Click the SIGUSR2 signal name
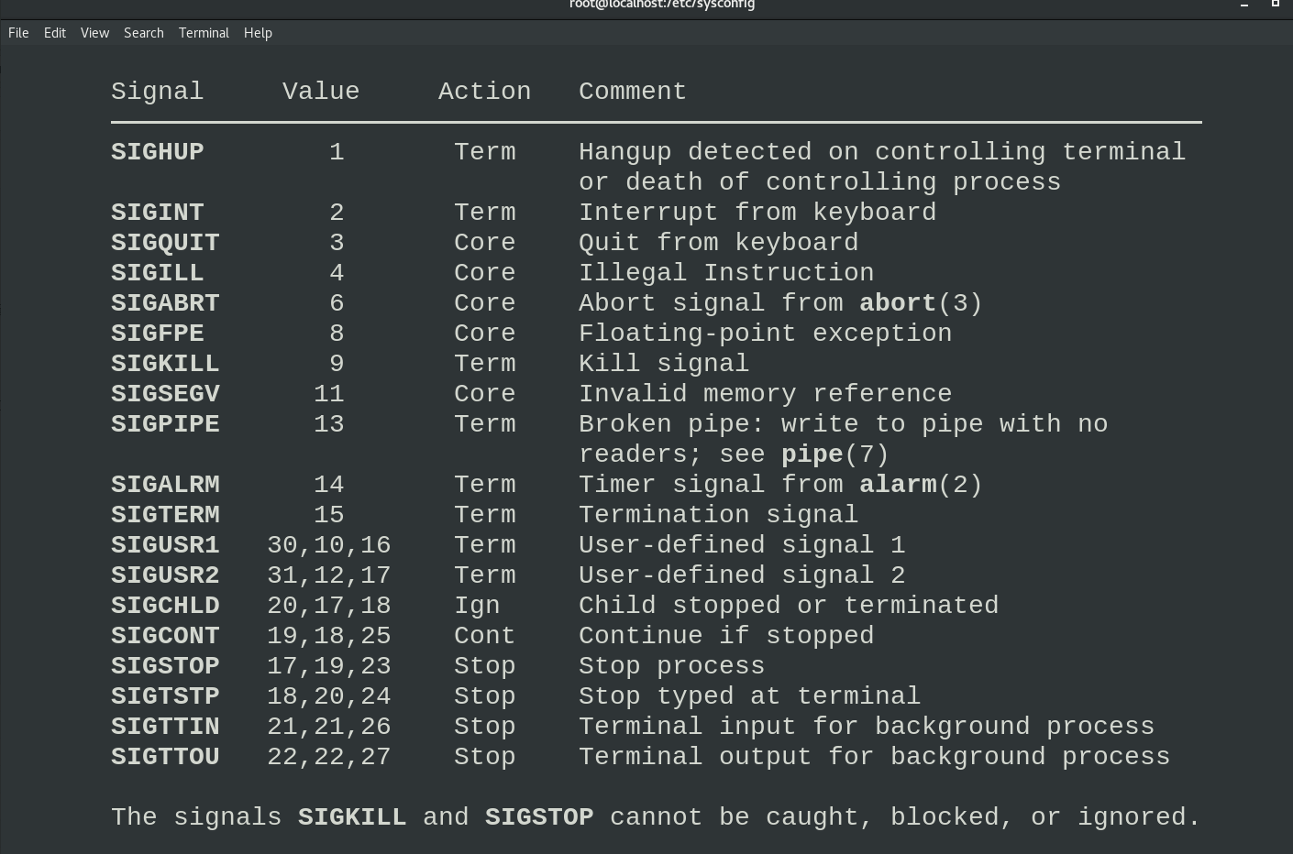 tap(165, 575)
